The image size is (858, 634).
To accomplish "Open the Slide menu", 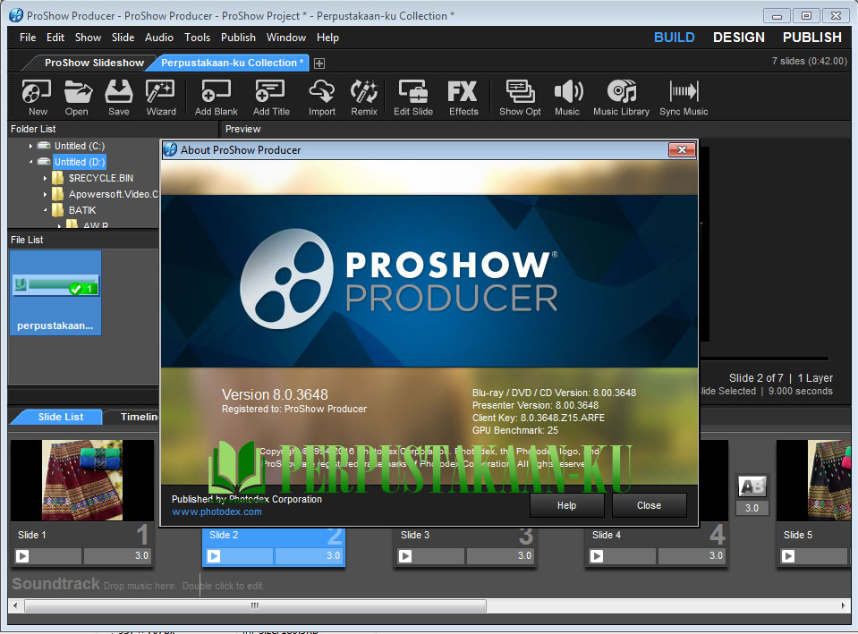I will point(123,38).
